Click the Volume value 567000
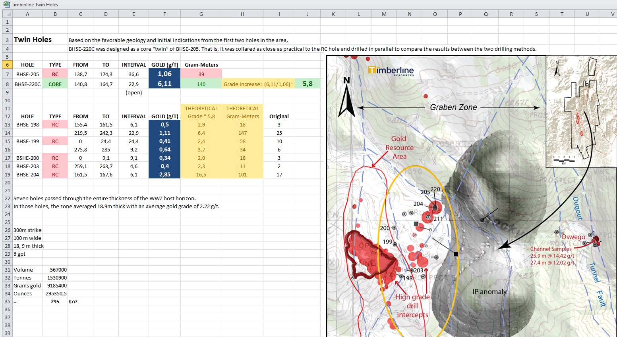Screen dimensions: 617x337 point(55,270)
